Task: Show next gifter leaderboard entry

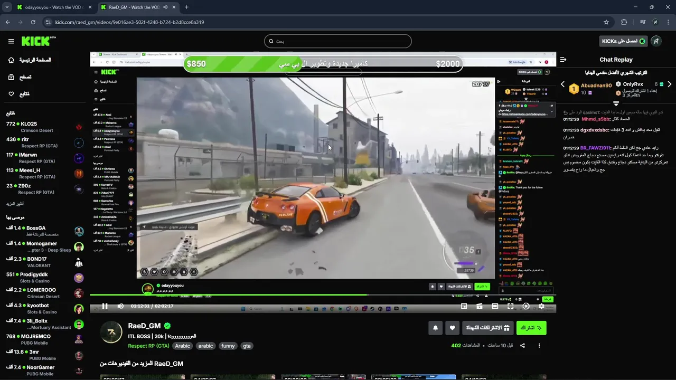Action: [669, 84]
